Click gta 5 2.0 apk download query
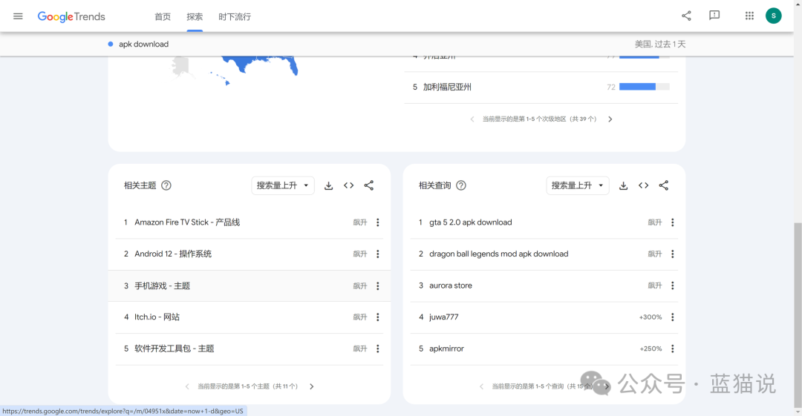802x416 pixels. click(x=471, y=222)
